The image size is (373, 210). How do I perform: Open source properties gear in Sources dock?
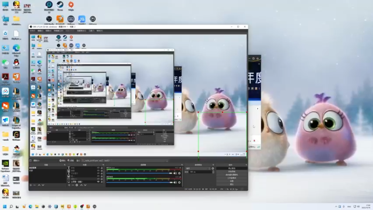(77, 185)
